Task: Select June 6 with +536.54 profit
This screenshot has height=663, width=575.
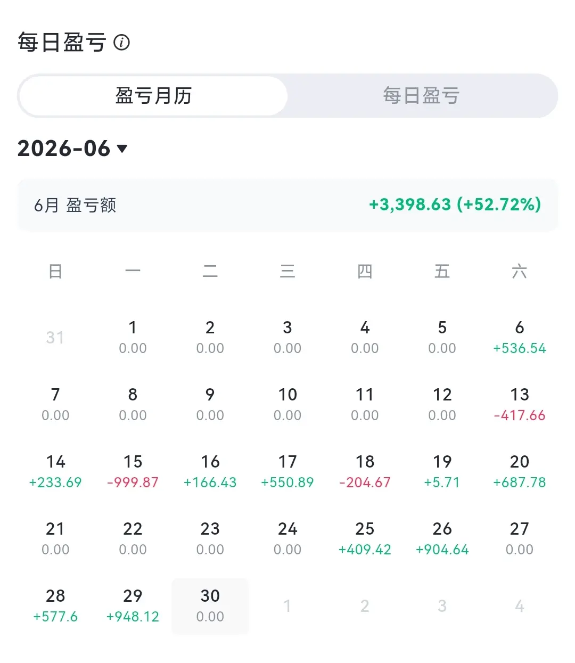Action: [520, 338]
